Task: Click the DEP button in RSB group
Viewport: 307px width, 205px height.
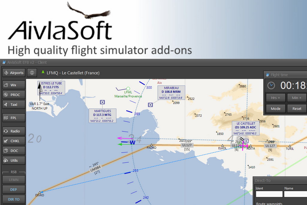Action: (13, 190)
